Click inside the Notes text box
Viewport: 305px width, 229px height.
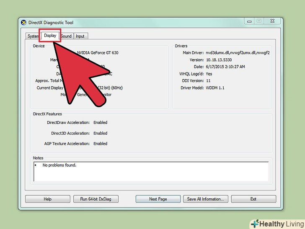(x=151, y=172)
